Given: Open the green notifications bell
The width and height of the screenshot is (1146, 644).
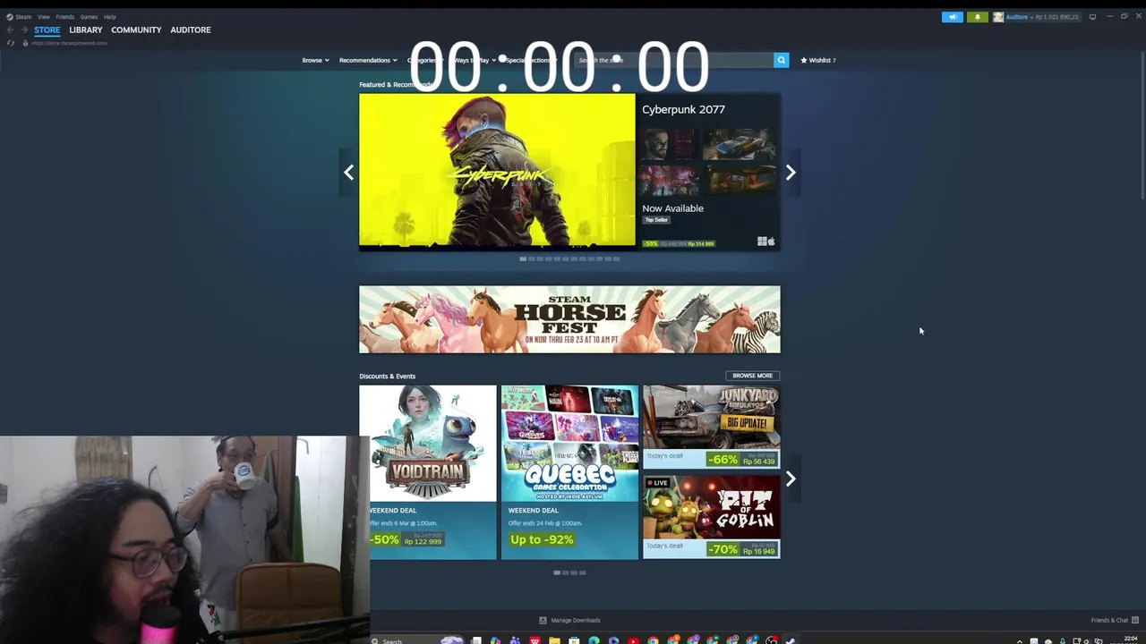Looking at the screenshot, I should click(x=978, y=17).
